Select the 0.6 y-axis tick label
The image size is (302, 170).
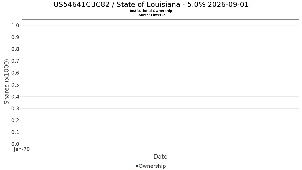tap(15, 73)
